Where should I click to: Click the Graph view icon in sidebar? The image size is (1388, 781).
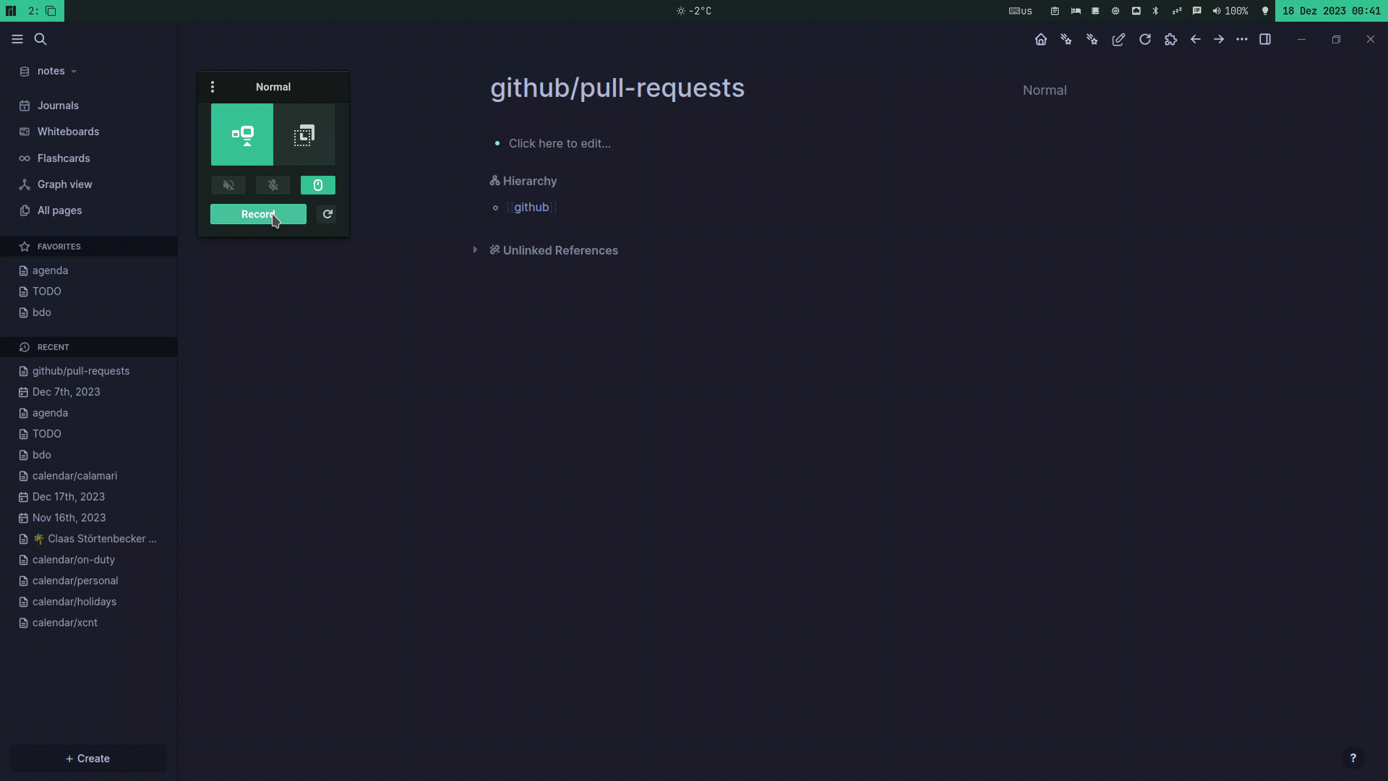[24, 183]
